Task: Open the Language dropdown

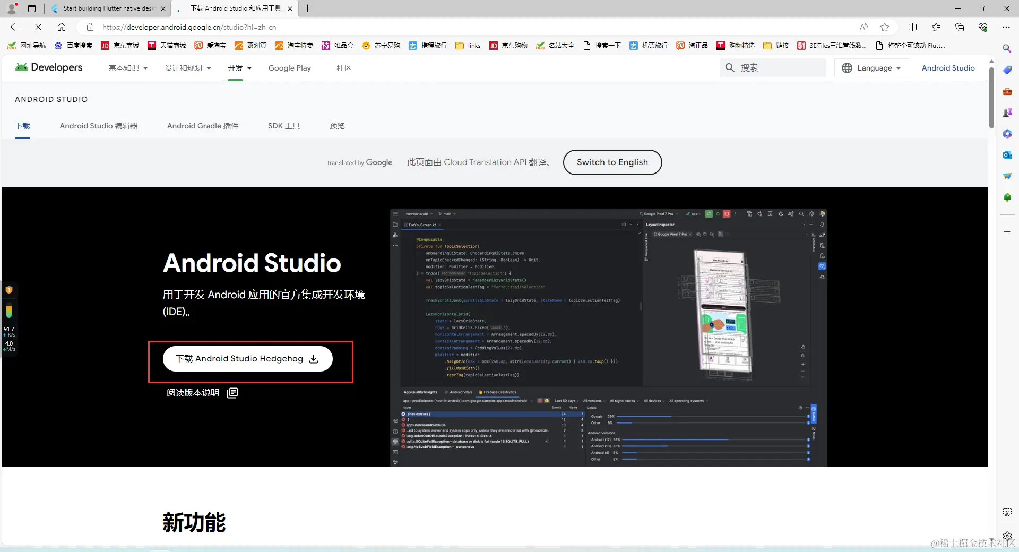Action: [871, 68]
